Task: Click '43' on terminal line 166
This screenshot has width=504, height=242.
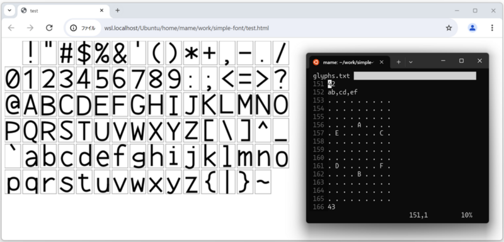Action: 331,207
